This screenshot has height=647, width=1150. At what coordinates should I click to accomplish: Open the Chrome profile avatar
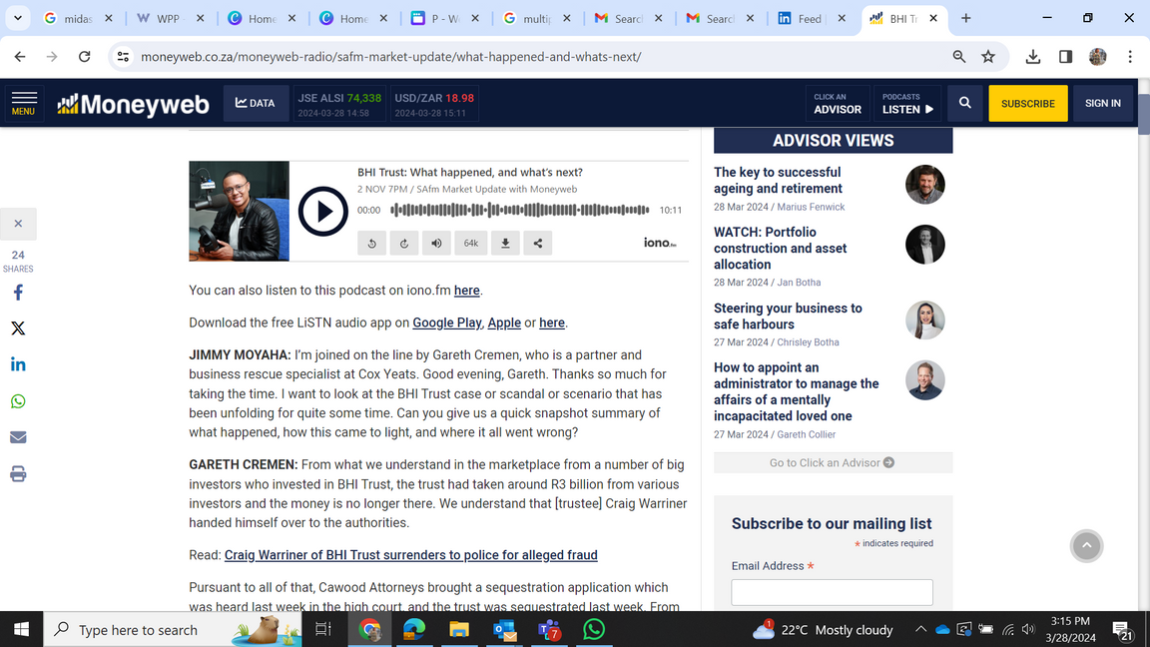click(1098, 57)
